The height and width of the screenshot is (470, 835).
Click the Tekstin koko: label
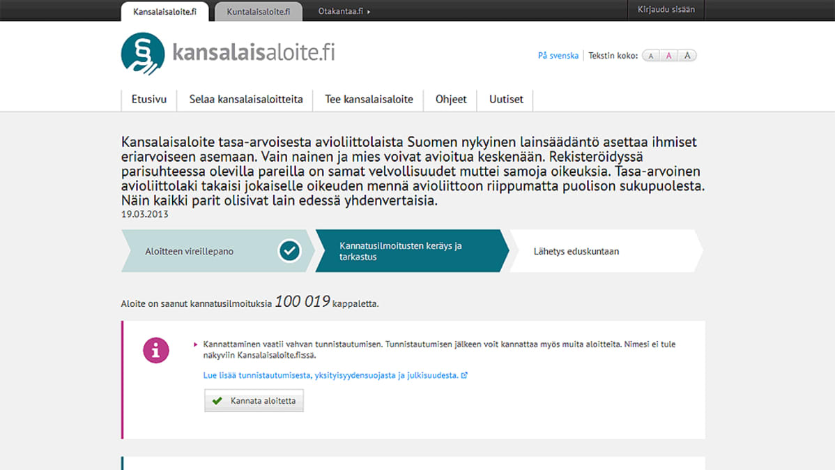point(613,55)
